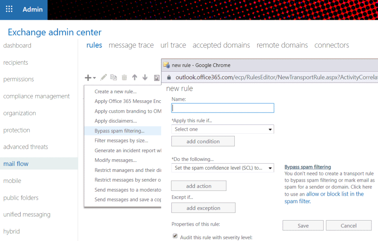Go to recipients in the sidebar

click(x=15, y=62)
